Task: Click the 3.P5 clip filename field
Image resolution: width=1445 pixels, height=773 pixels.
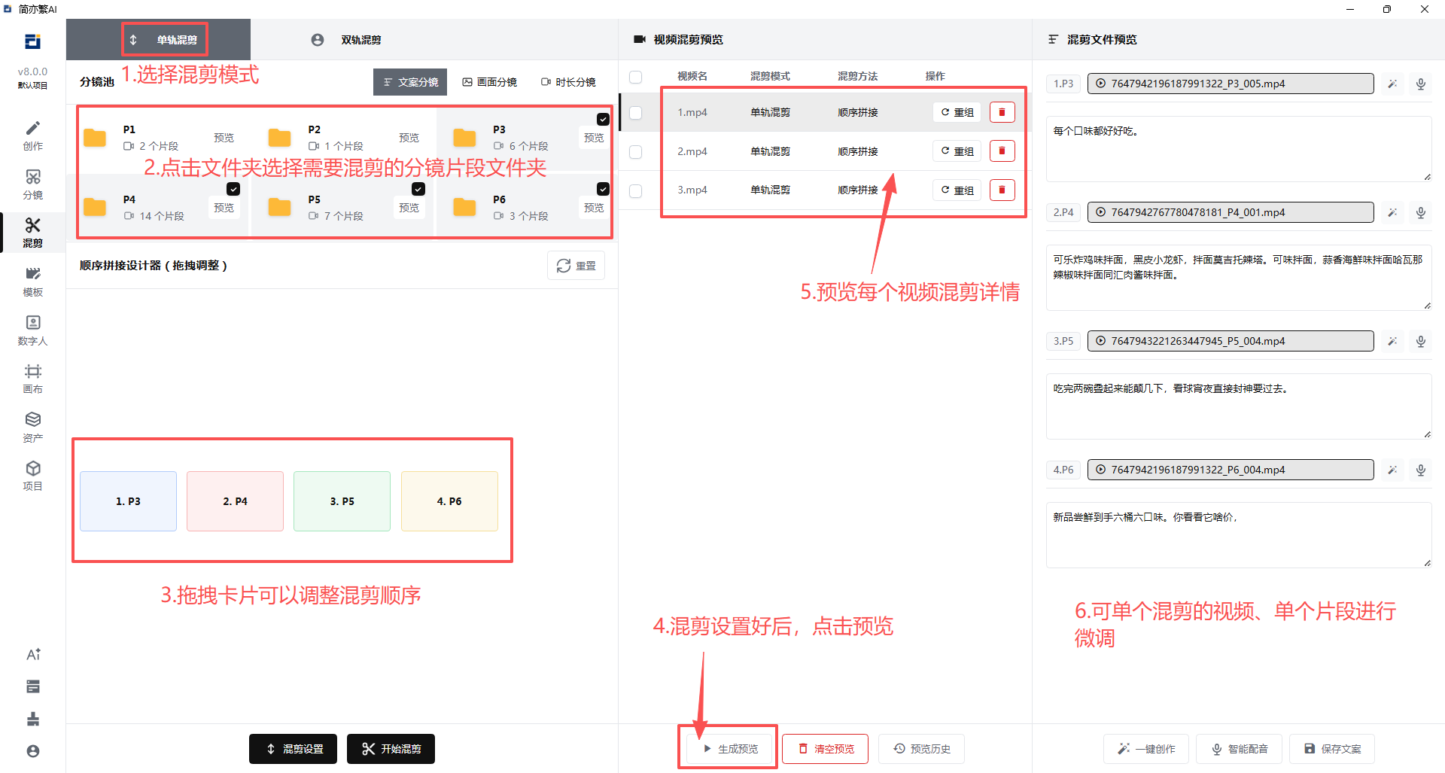Action: 1231,341
